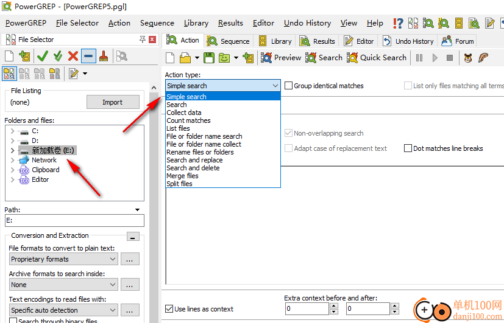This screenshot has height=323, width=504.
Task: Click the Non-overlapping search checkbox
Action: [x=289, y=133]
